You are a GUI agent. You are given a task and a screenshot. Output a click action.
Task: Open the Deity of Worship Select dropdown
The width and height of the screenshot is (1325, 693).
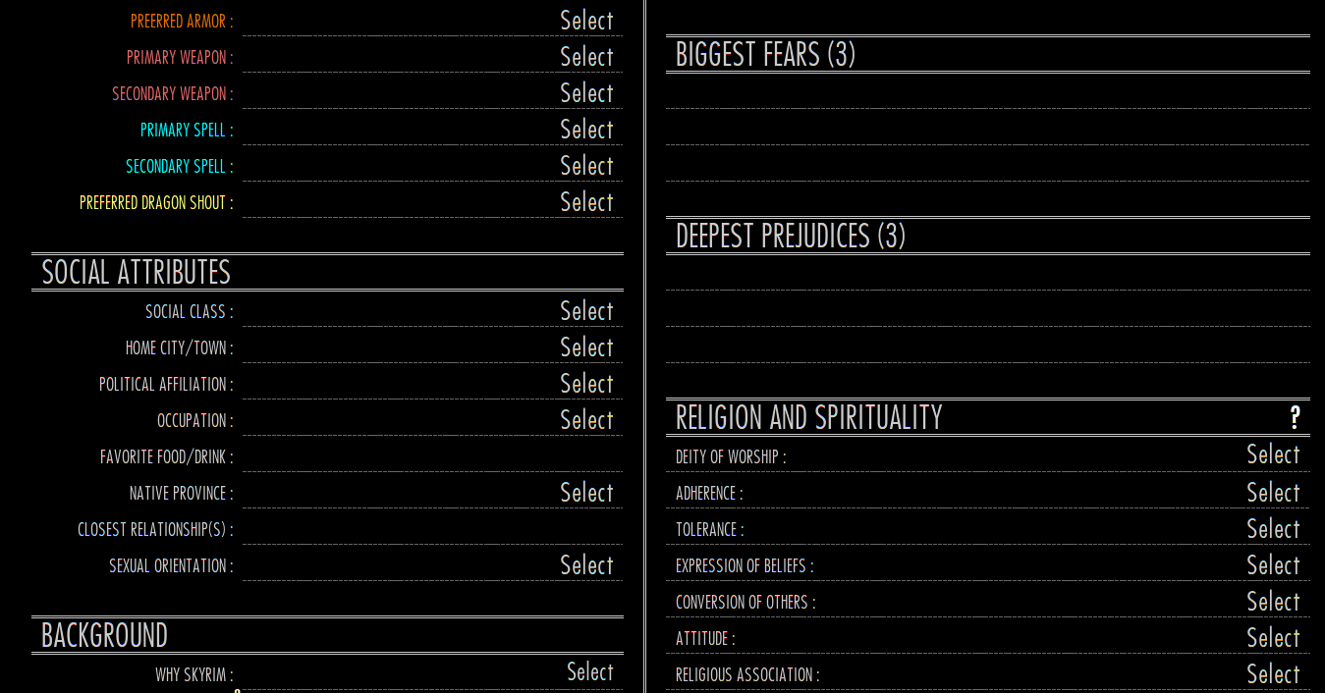coord(1273,454)
